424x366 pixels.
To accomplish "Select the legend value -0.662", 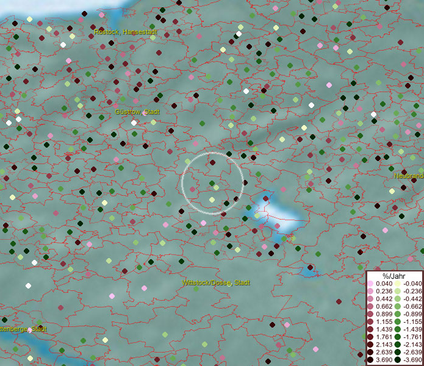I will click(412, 307).
